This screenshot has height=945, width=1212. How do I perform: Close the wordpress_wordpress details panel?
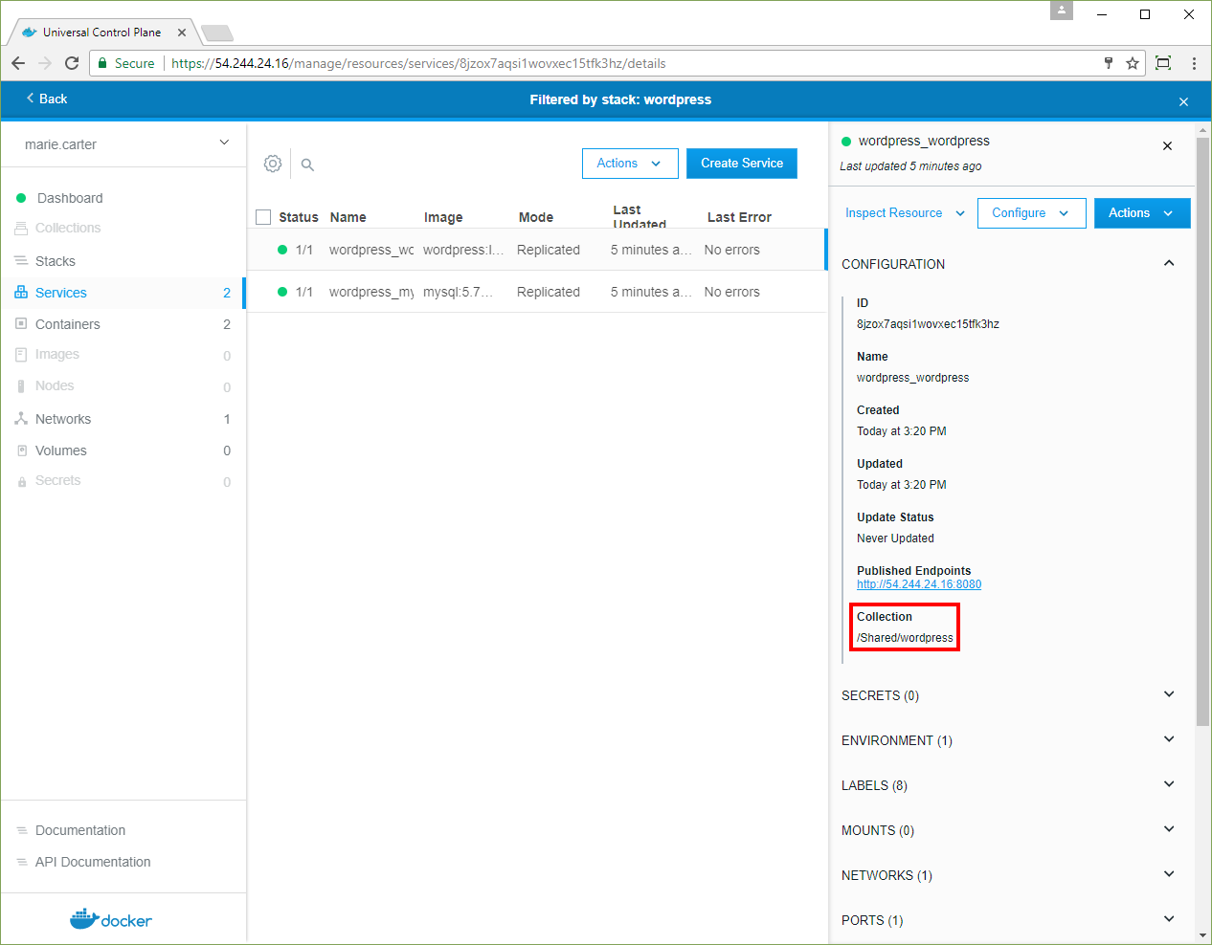click(1167, 146)
